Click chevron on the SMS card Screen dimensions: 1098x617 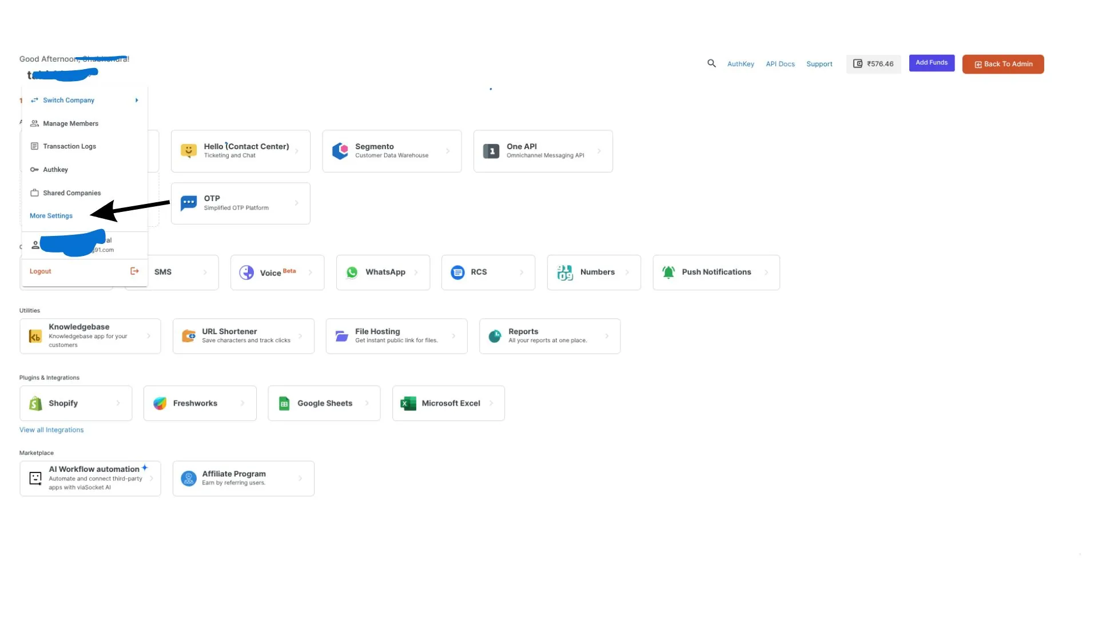tap(205, 273)
